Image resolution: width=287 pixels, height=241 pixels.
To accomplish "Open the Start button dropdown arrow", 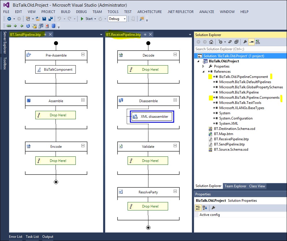I will tap(95, 19).
